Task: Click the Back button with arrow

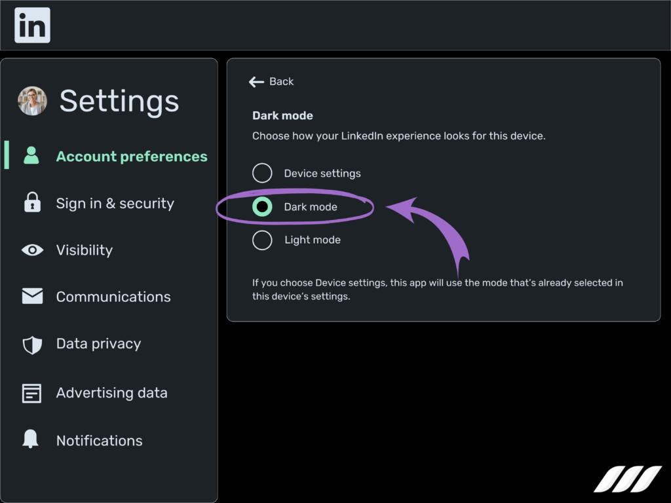Action: click(271, 81)
